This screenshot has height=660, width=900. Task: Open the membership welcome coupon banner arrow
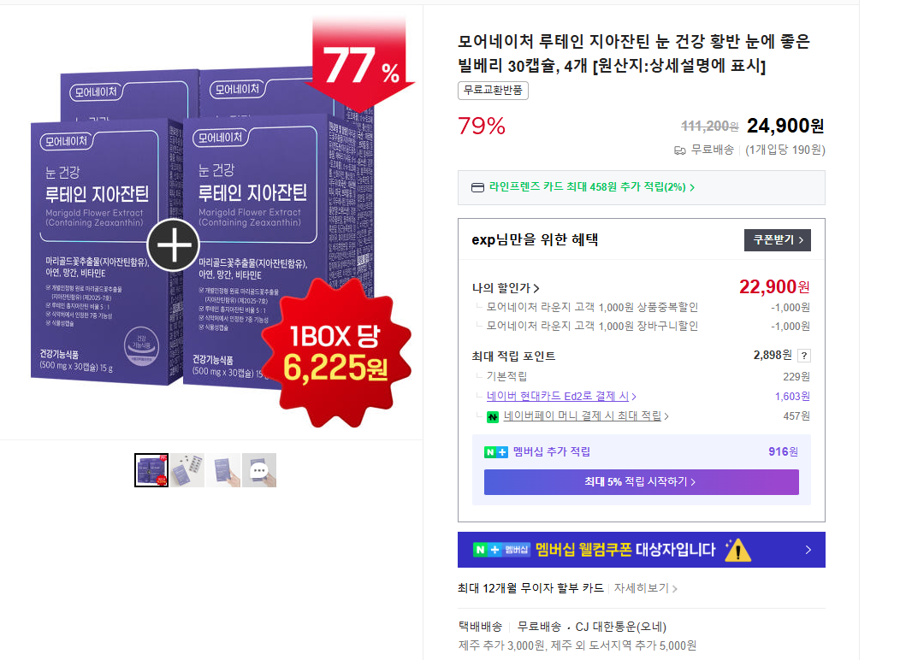808,550
